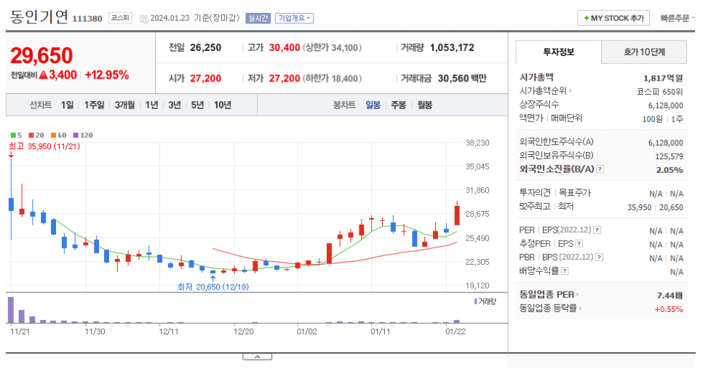Viewport: 703px width, 368px height.
Task: Collapse the chart with bottom arrow handle
Action: (x=258, y=357)
